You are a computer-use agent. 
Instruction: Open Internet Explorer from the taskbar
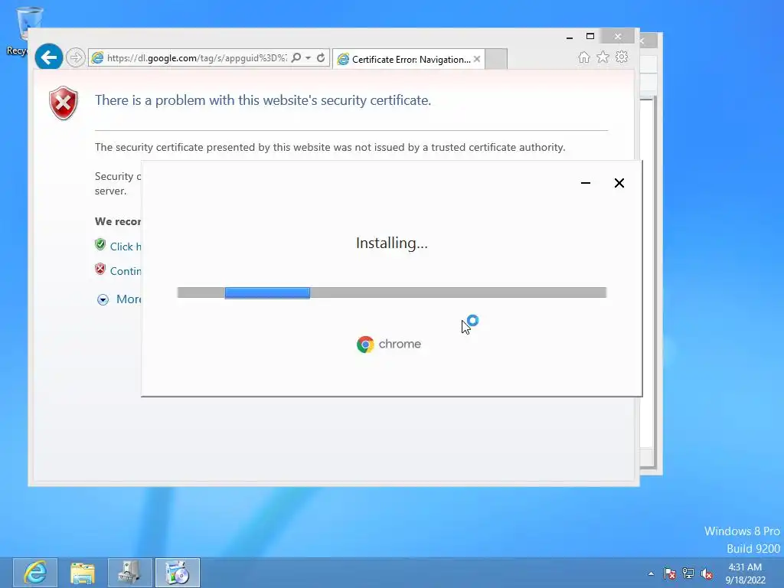click(x=35, y=573)
